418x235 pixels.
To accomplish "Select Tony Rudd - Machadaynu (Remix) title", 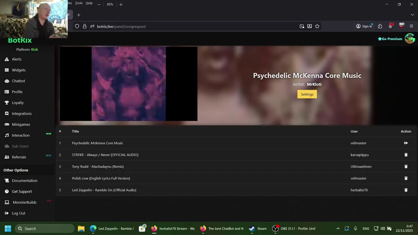I will 98,166.
